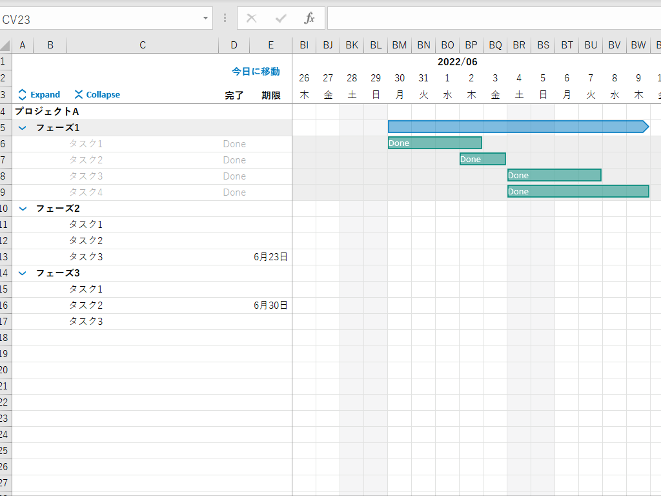Image resolution: width=661 pixels, height=496 pixels.
Task: Click the フェーズ1 label
Action: [x=57, y=128]
